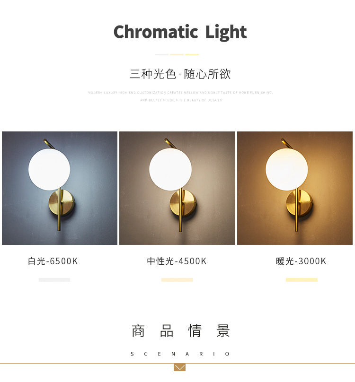355x382 pixels.
Task: Click the brass wall mount in white light photo
Action: [x=62, y=203]
